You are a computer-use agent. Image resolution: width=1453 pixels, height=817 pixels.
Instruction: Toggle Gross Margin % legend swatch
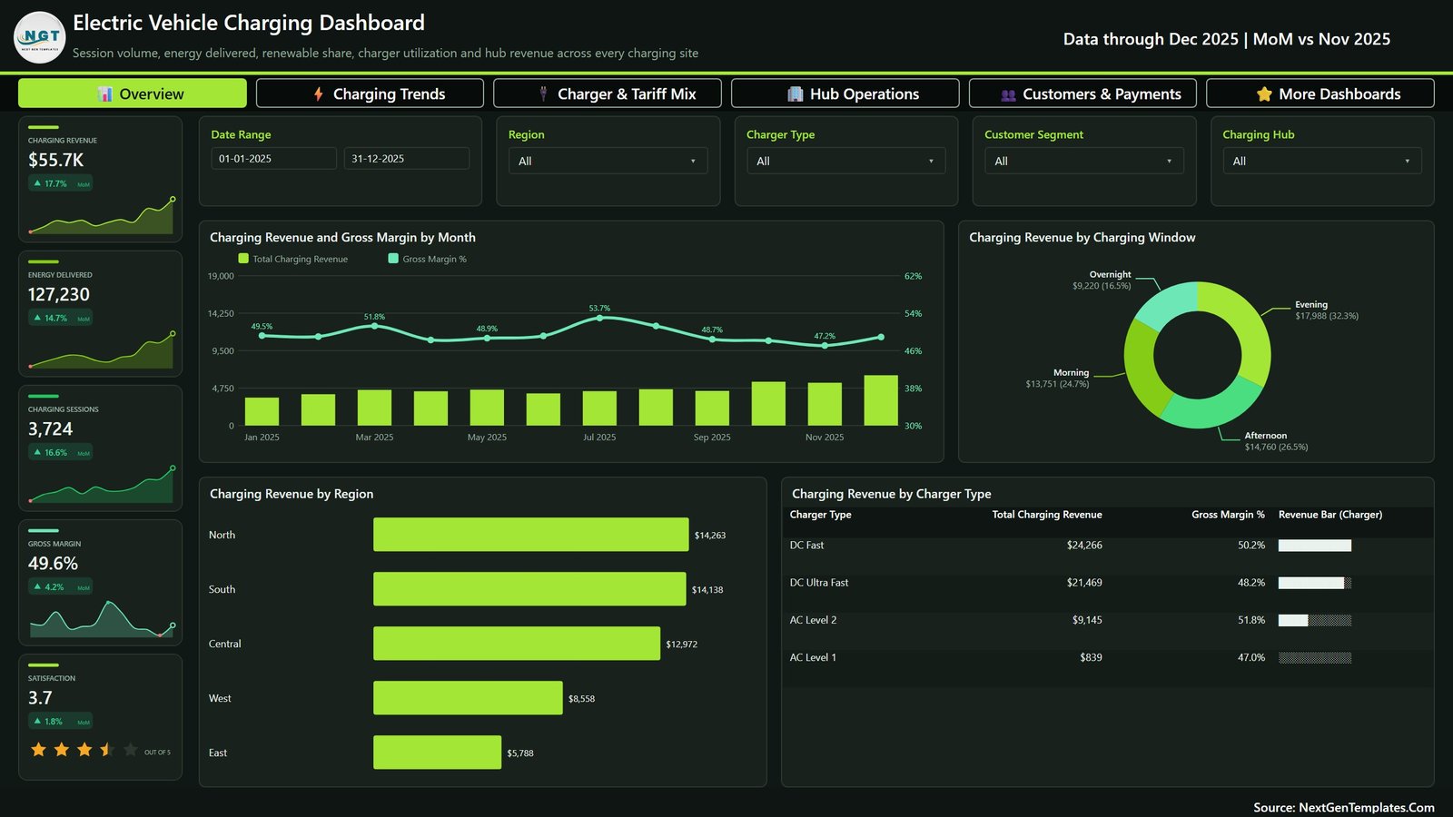coord(393,259)
